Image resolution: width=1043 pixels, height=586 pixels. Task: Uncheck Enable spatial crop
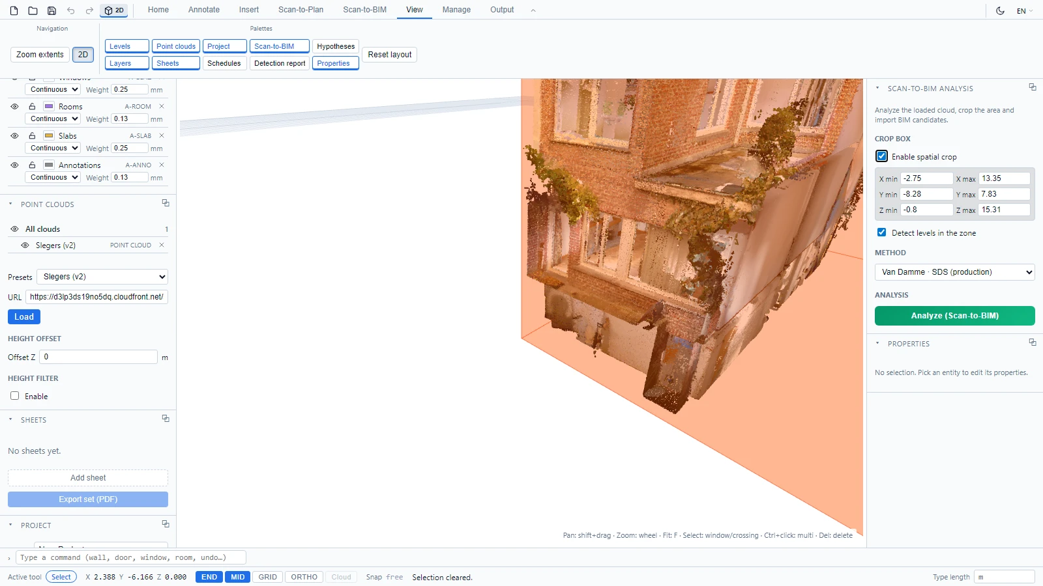coord(881,156)
